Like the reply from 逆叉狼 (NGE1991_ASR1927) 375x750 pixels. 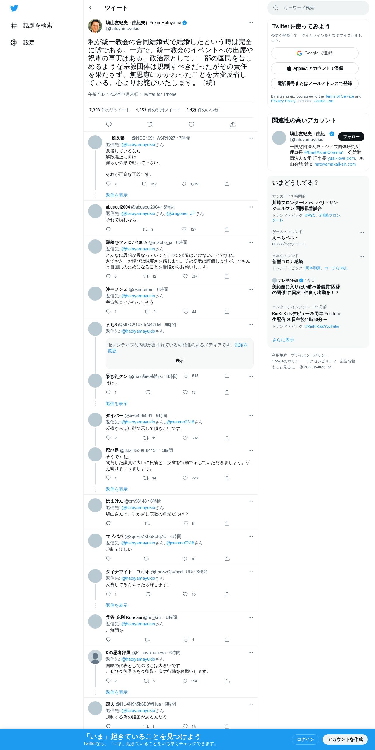click(184, 184)
